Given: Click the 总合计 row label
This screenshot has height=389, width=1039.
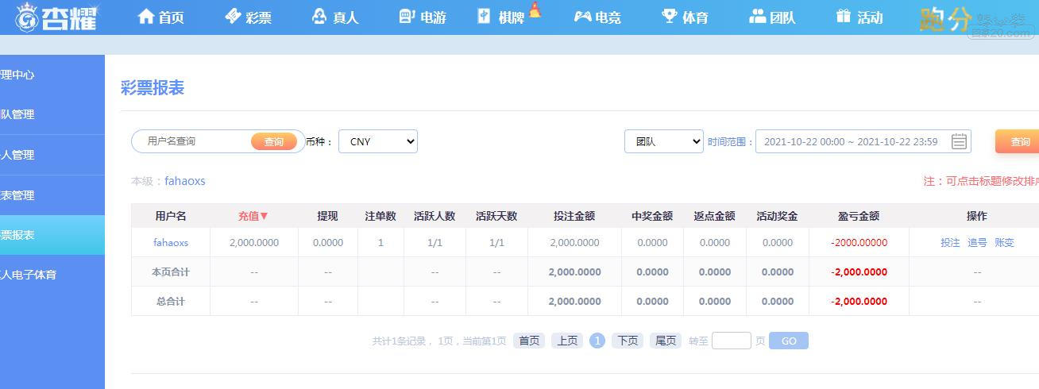Looking at the screenshot, I should 171,301.
